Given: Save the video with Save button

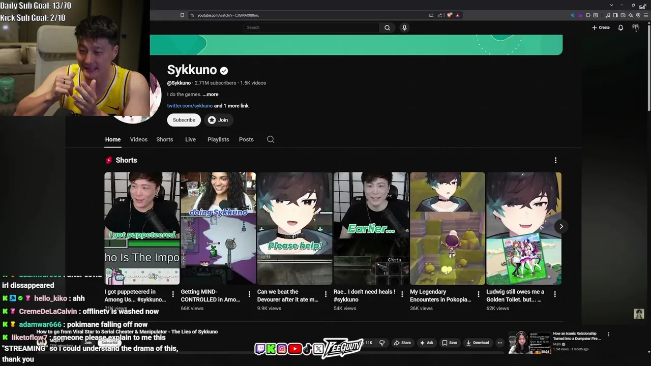Looking at the screenshot, I should [x=449, y=343].
